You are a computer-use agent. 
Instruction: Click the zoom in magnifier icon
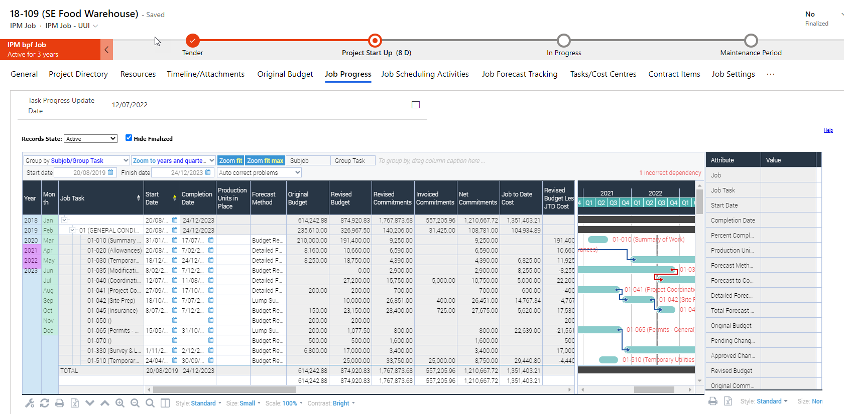tap(120, 403)
